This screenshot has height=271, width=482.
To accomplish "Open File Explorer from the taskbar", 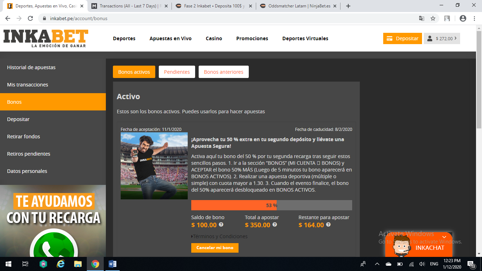I will [78, 264].
